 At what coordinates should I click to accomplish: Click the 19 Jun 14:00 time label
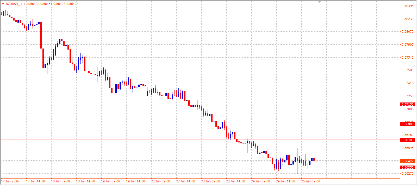(135, 181)
